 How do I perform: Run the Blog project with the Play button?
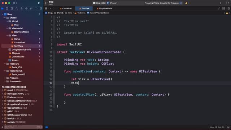pos(39,3)
